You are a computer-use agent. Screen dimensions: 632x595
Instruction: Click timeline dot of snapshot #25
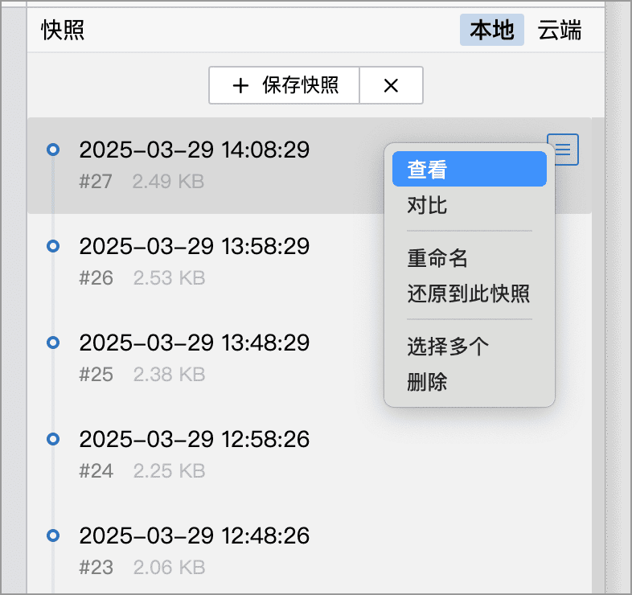tap(53, 343)
